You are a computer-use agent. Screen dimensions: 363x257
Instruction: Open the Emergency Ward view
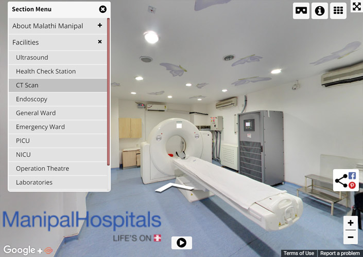click(58, 127)
